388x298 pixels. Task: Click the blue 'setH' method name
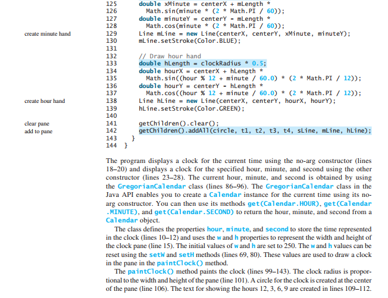pos(186,255)
